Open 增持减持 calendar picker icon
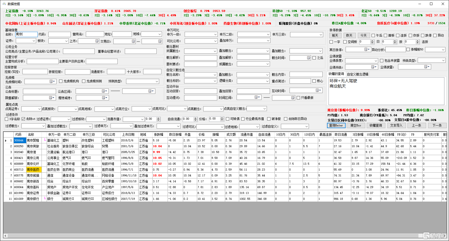This screenshot has width=449, height=241. point(105,98)
